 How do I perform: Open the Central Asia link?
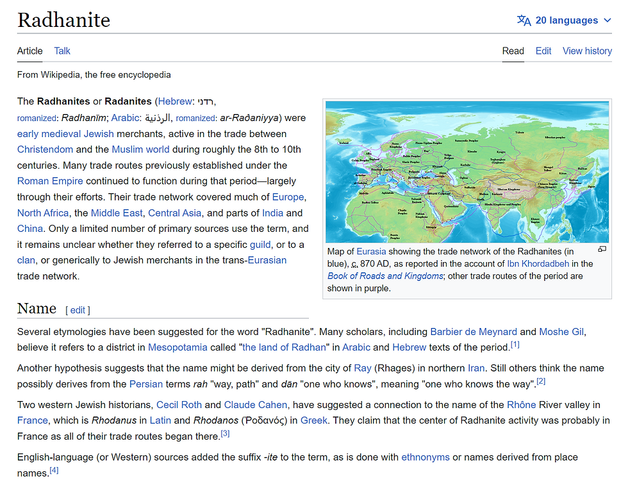174,213
